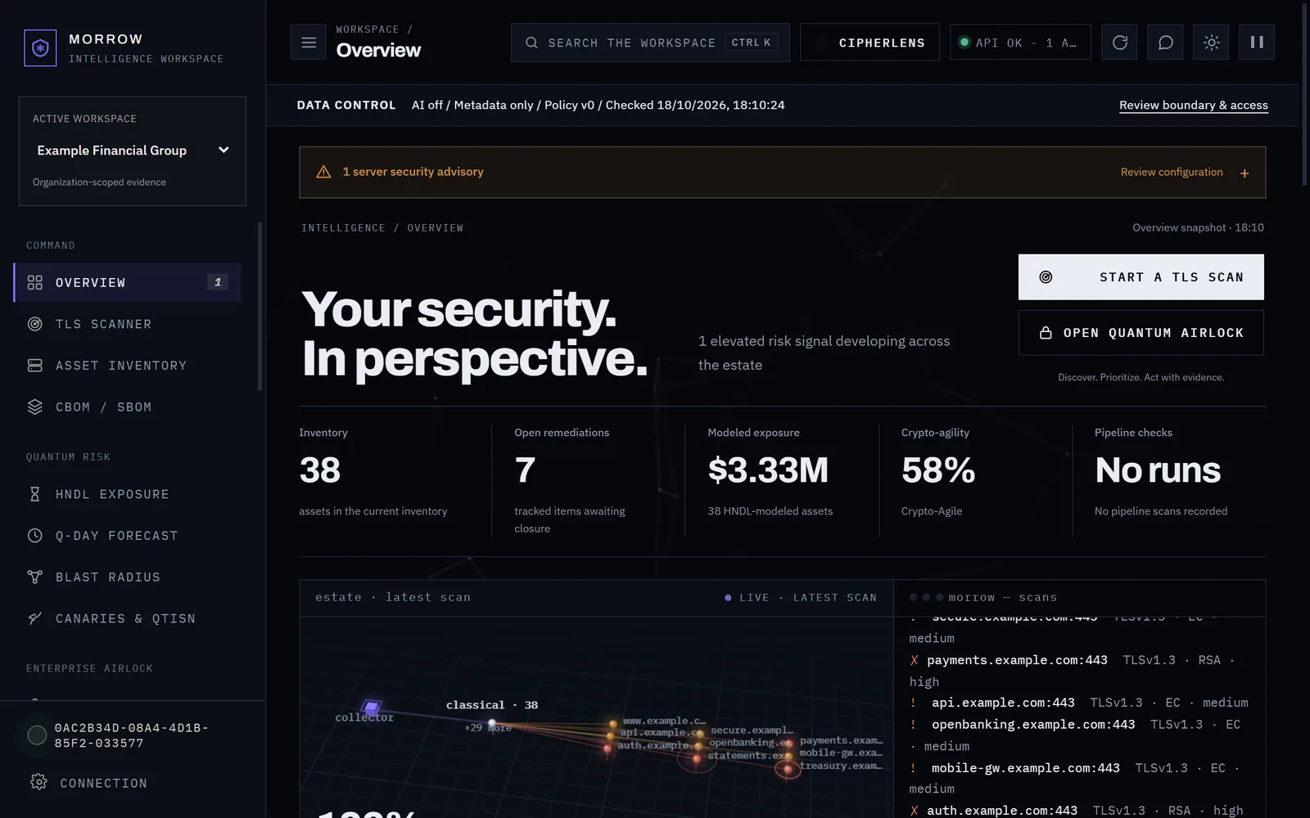Click the Morrow shield logo icon
The width and height of the screenshot is (1310, 818).
pos(40,48)
